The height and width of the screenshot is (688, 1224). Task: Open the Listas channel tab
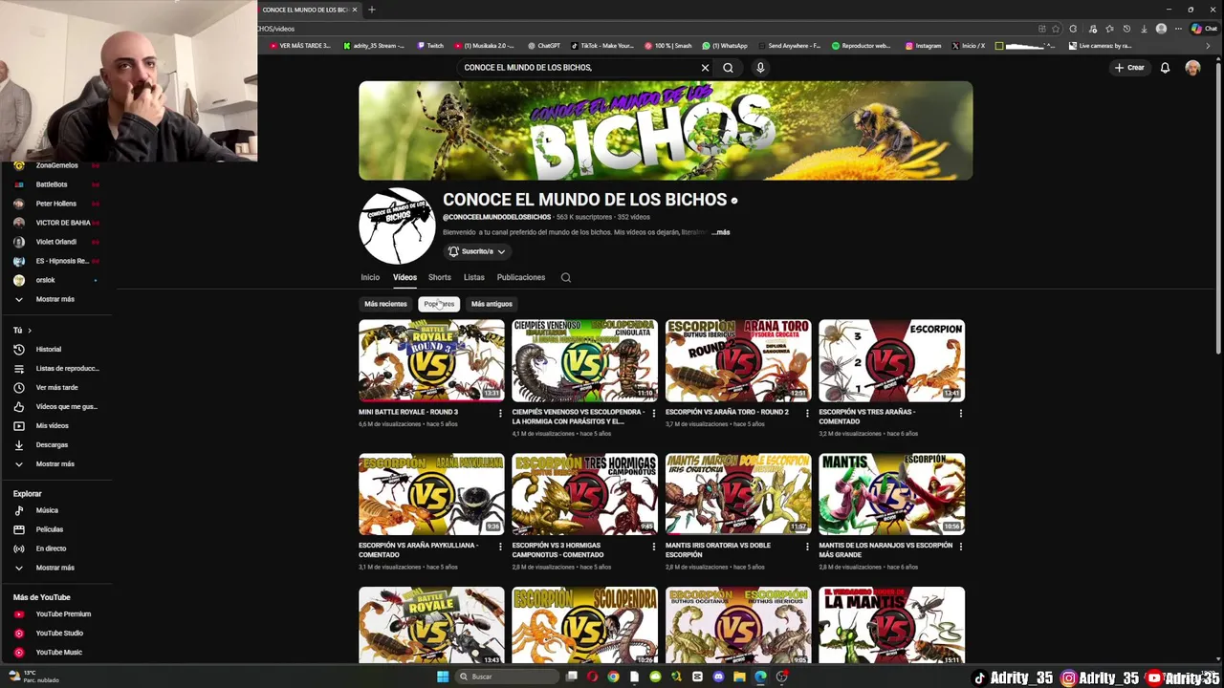point(474,277)
